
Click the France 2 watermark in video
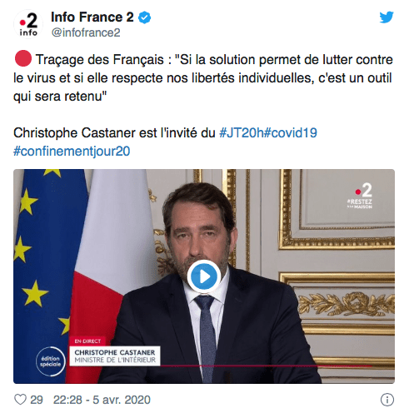click(x=361, y=196)
